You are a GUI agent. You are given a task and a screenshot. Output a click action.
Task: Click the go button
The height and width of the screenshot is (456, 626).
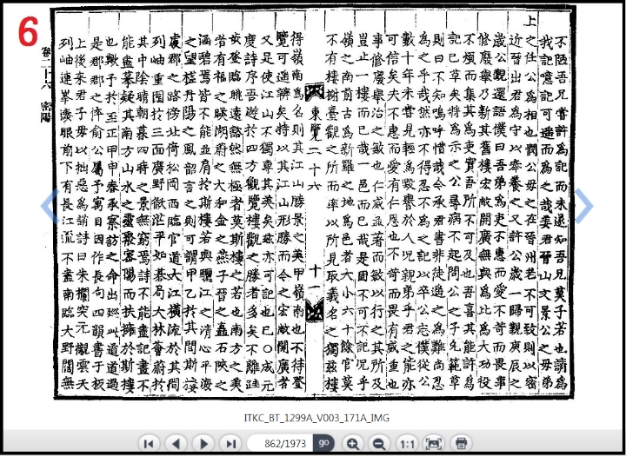[x=323, y=443]
